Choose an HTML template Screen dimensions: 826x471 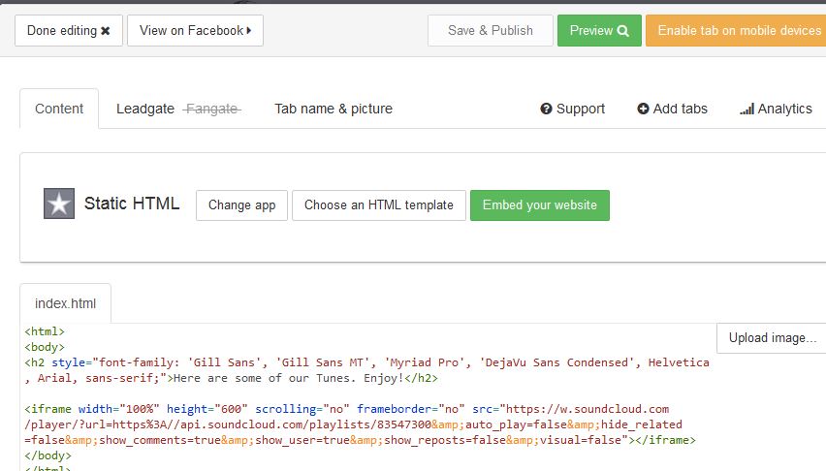pyautogui.click(x=378, y=205)
